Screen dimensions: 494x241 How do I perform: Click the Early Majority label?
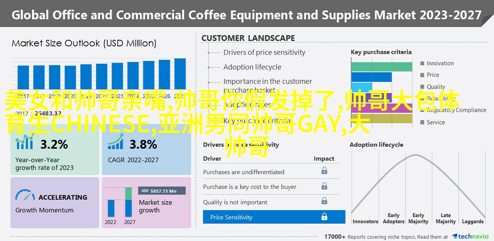(418, 219)
